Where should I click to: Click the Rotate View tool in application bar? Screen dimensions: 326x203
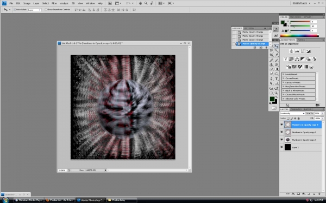pyautogui.click(x=152, y=3)
